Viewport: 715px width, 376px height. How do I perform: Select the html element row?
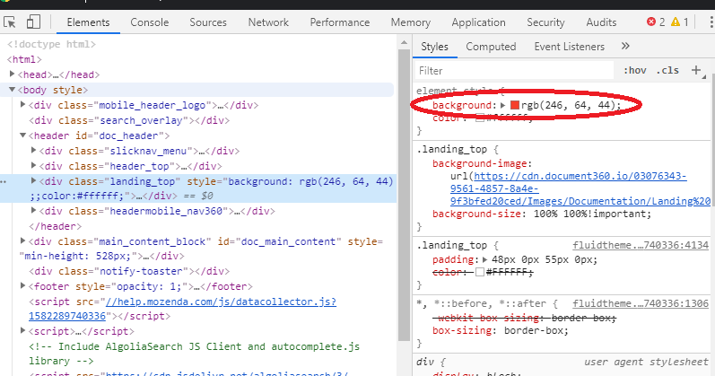pos(24,59)
